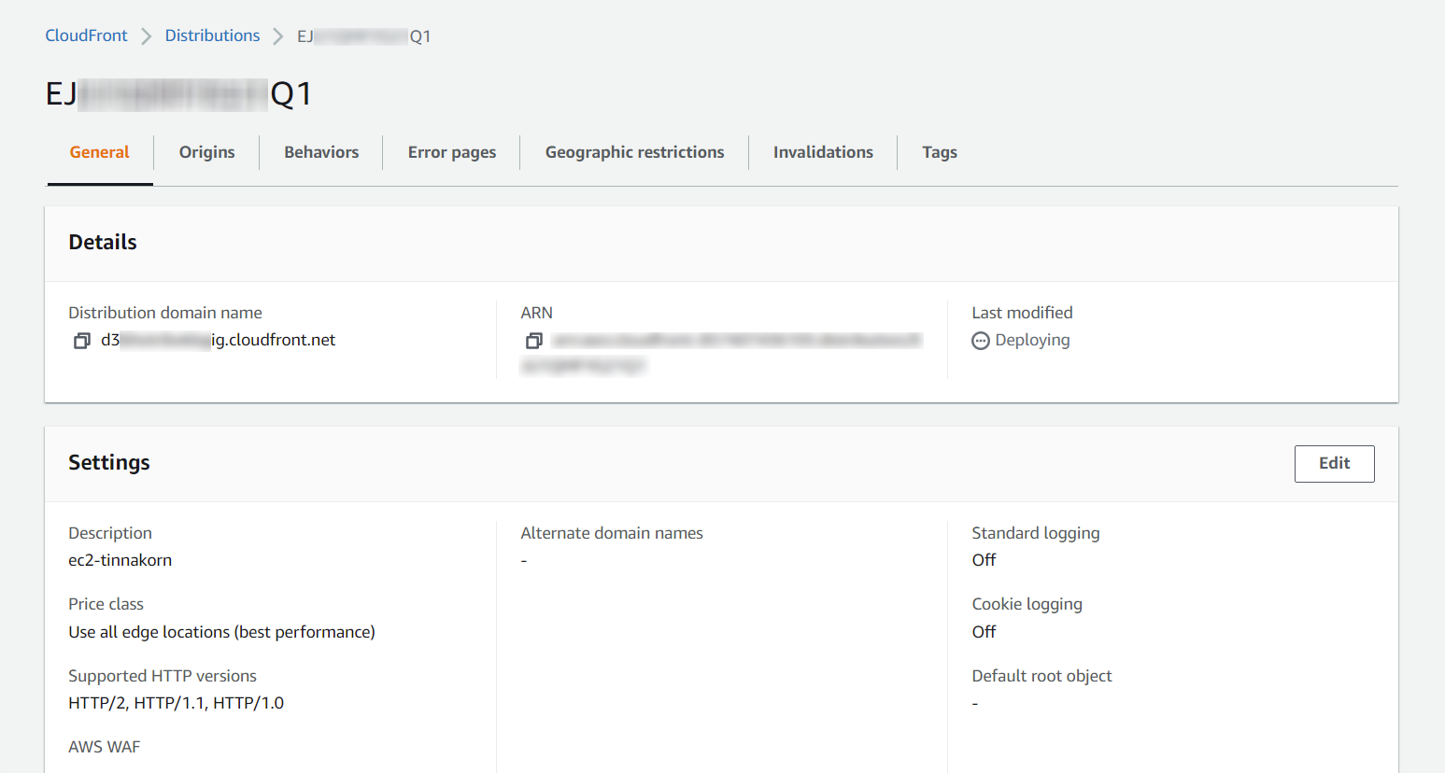Click the Deploying status indicator icon
The width and height of the screenshot is (1445, 773).
(x=980, y=340)
